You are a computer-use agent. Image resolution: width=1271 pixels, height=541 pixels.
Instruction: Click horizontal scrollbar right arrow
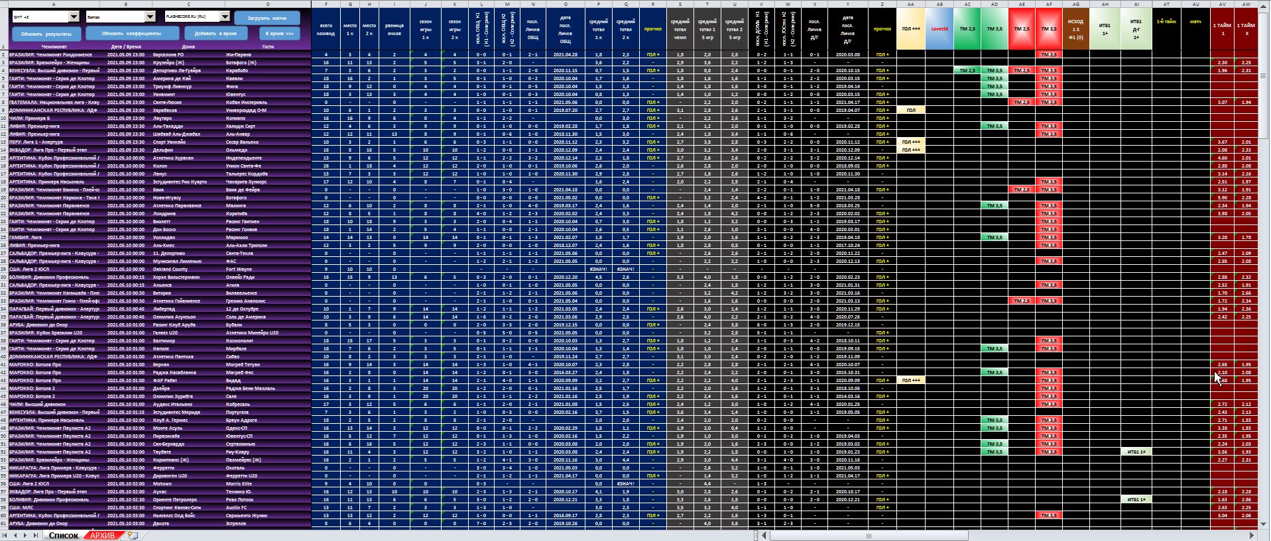[x=1251, y=535]
